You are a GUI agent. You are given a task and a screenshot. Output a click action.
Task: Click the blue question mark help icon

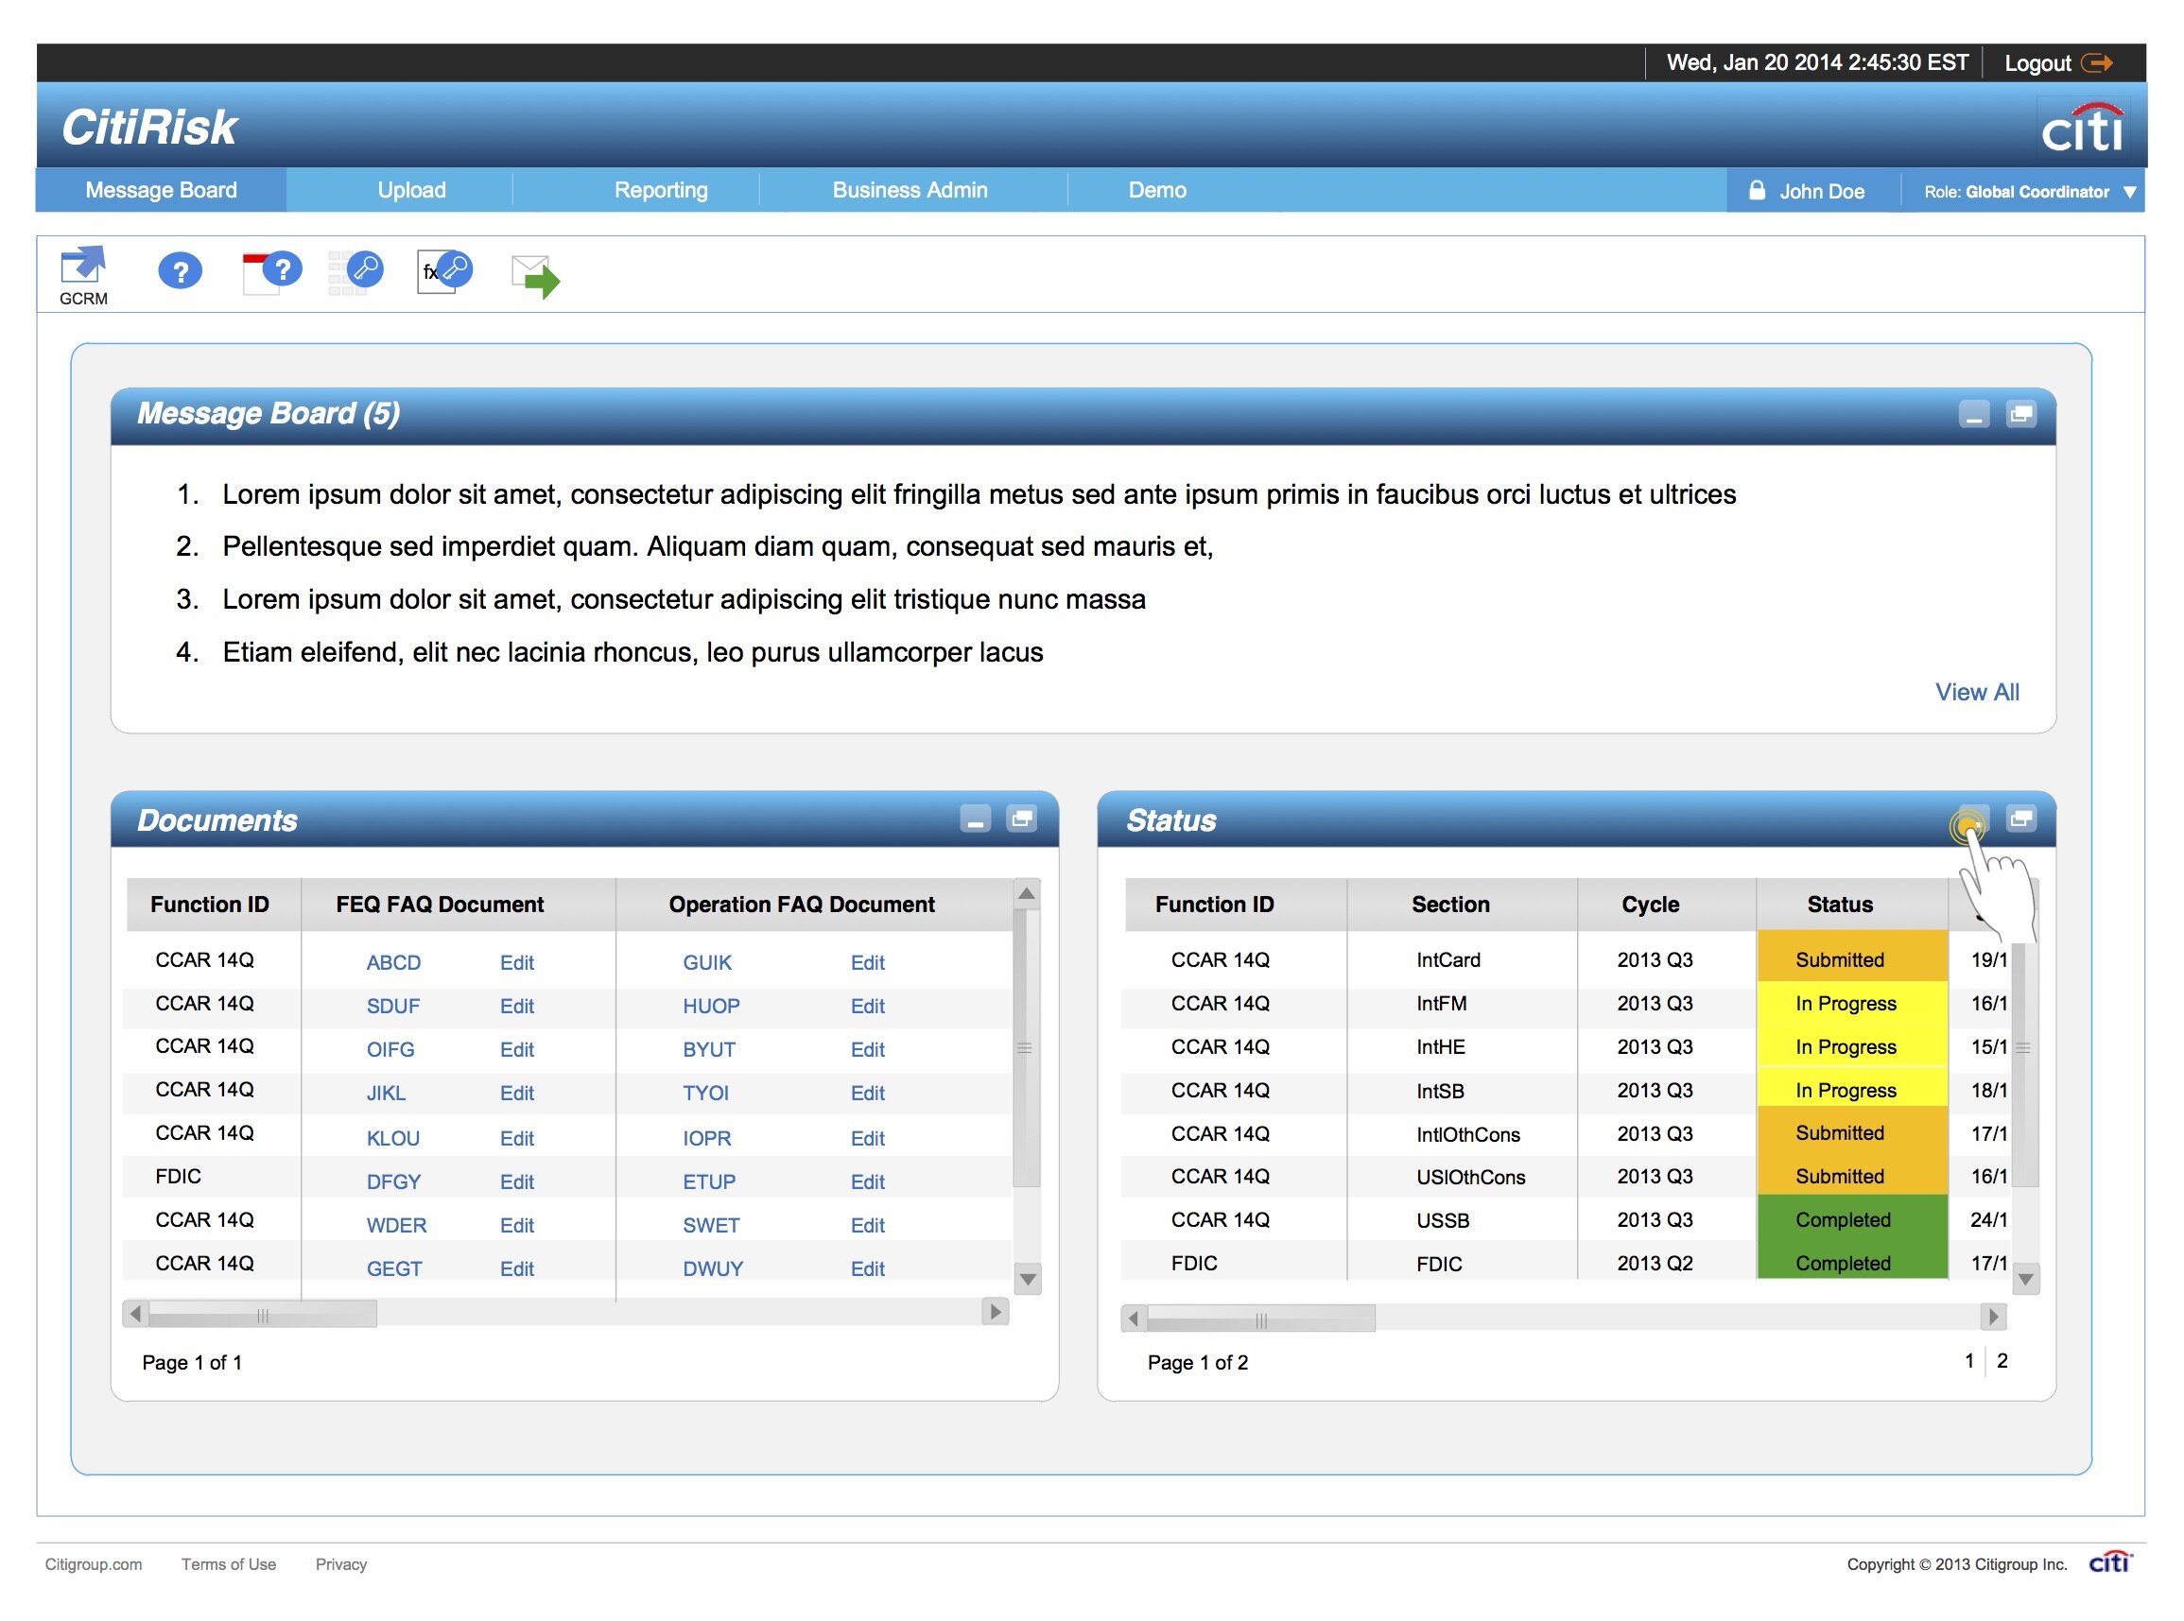(180, 271)
